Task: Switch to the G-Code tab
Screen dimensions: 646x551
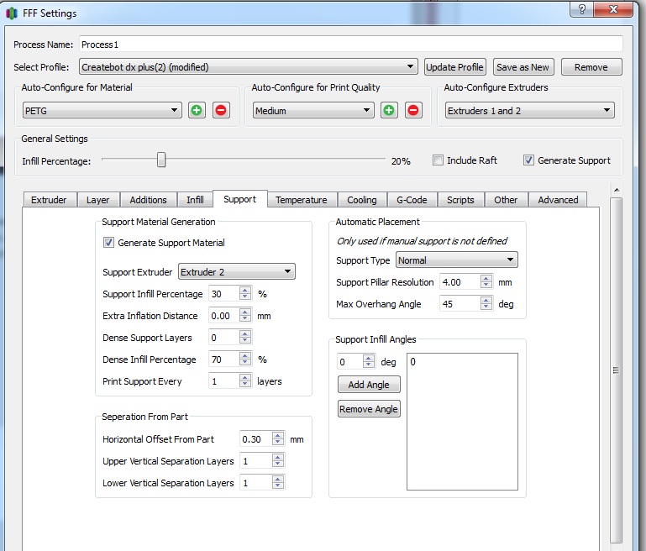Action: pos(412,200)
